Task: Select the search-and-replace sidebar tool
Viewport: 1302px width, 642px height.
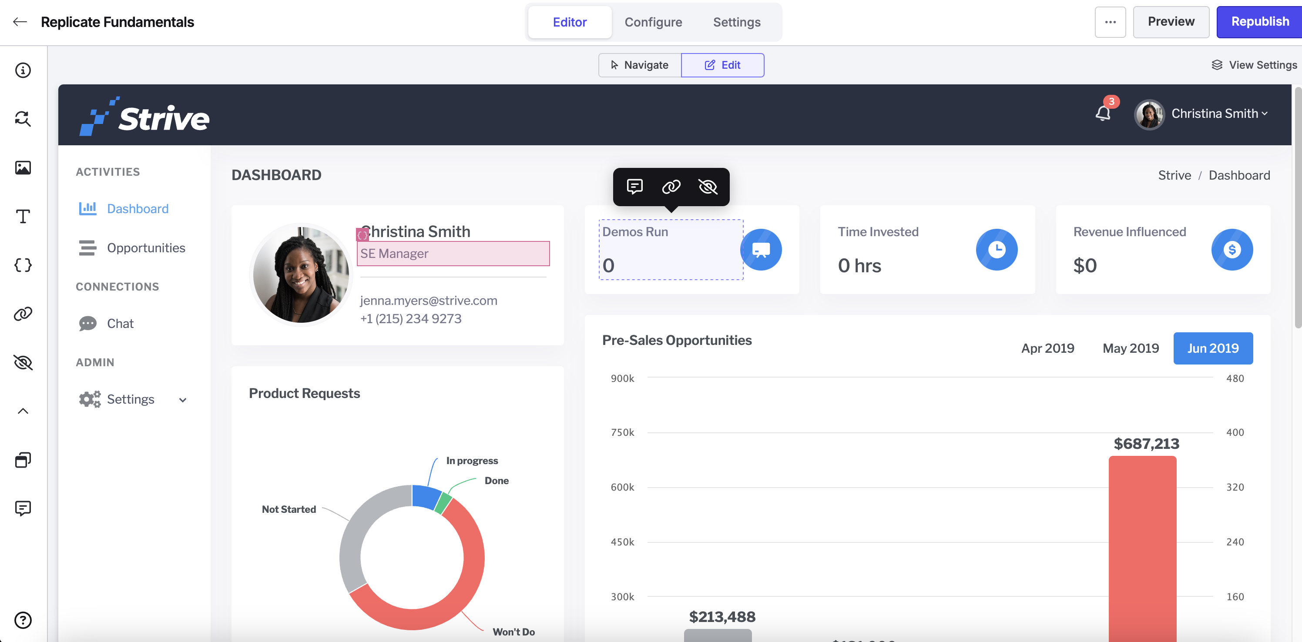Action: coord(23,119)
